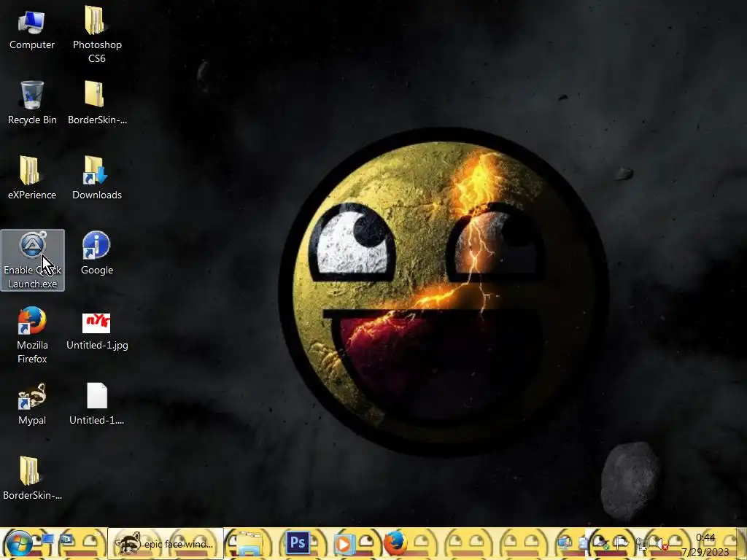
Task: Select the Mypal browser shortcut
Action: 32,404
